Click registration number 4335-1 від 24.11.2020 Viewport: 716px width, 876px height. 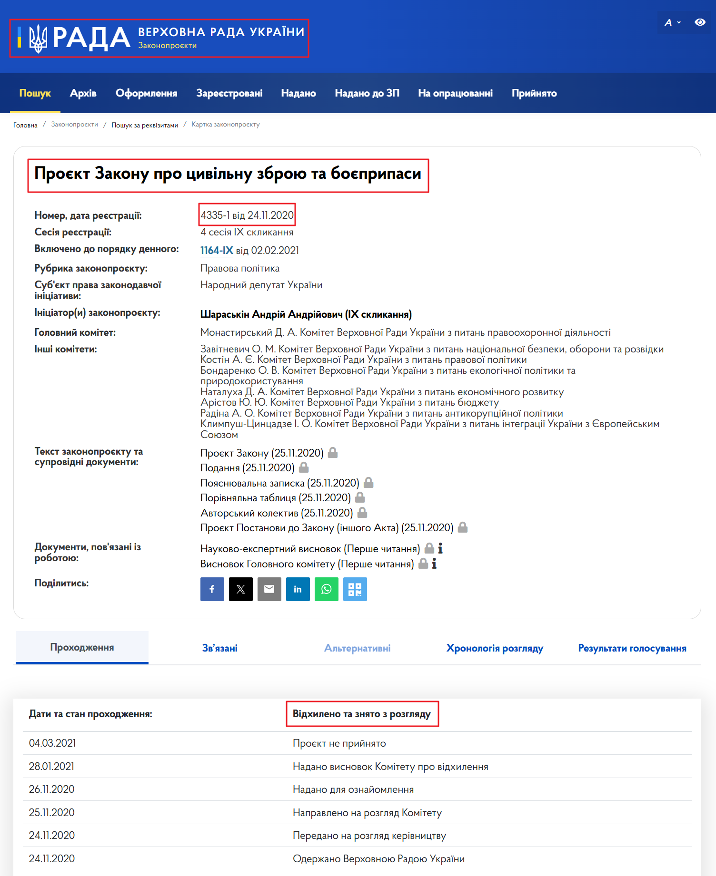pyautogui.click(x=247, y=215)
